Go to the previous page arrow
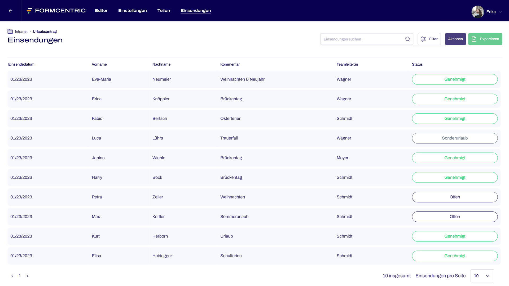Viewport: 509px width, 286px height. [12, 276]
